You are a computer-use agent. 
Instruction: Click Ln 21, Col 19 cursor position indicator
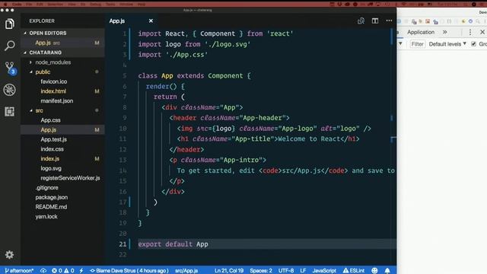click(x=229, y=271)
